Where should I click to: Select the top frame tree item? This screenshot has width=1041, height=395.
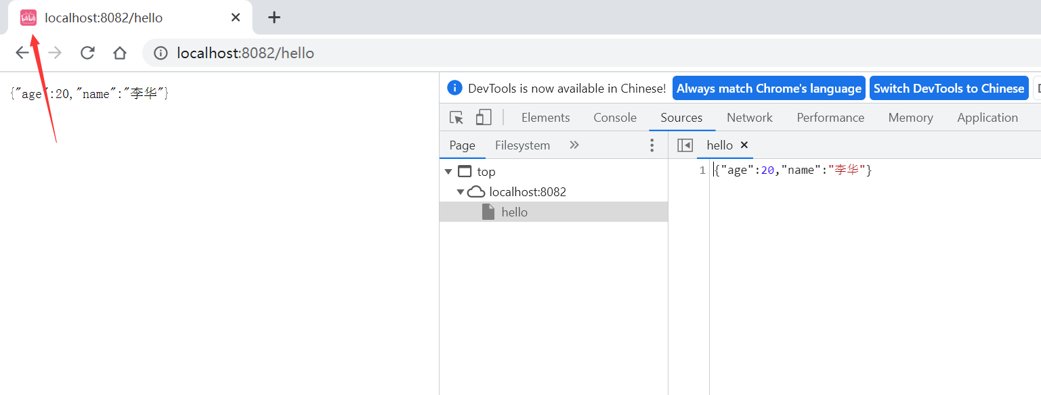point(486,172)
